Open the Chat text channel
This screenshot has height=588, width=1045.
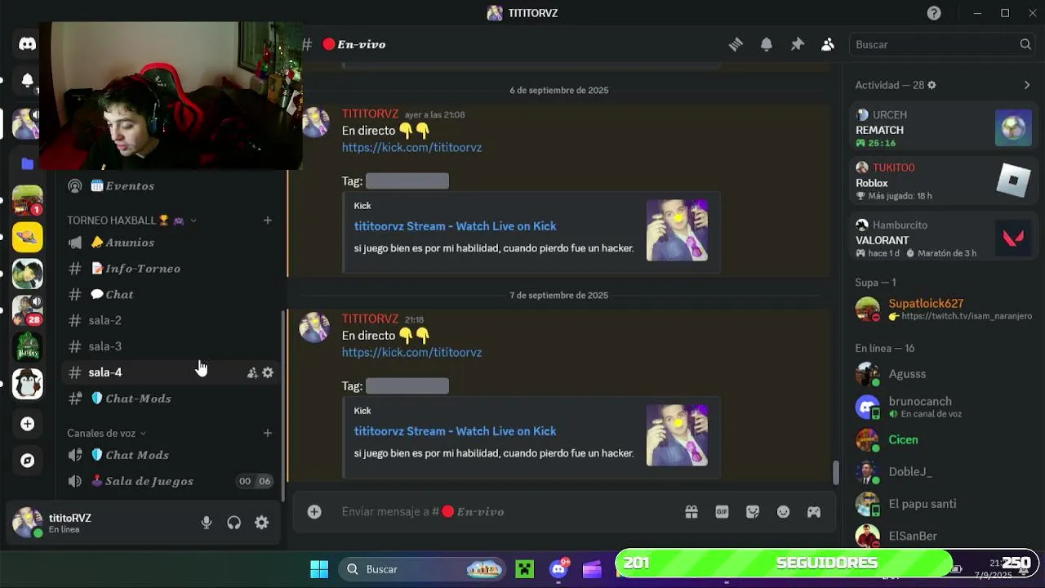(170, 295)
